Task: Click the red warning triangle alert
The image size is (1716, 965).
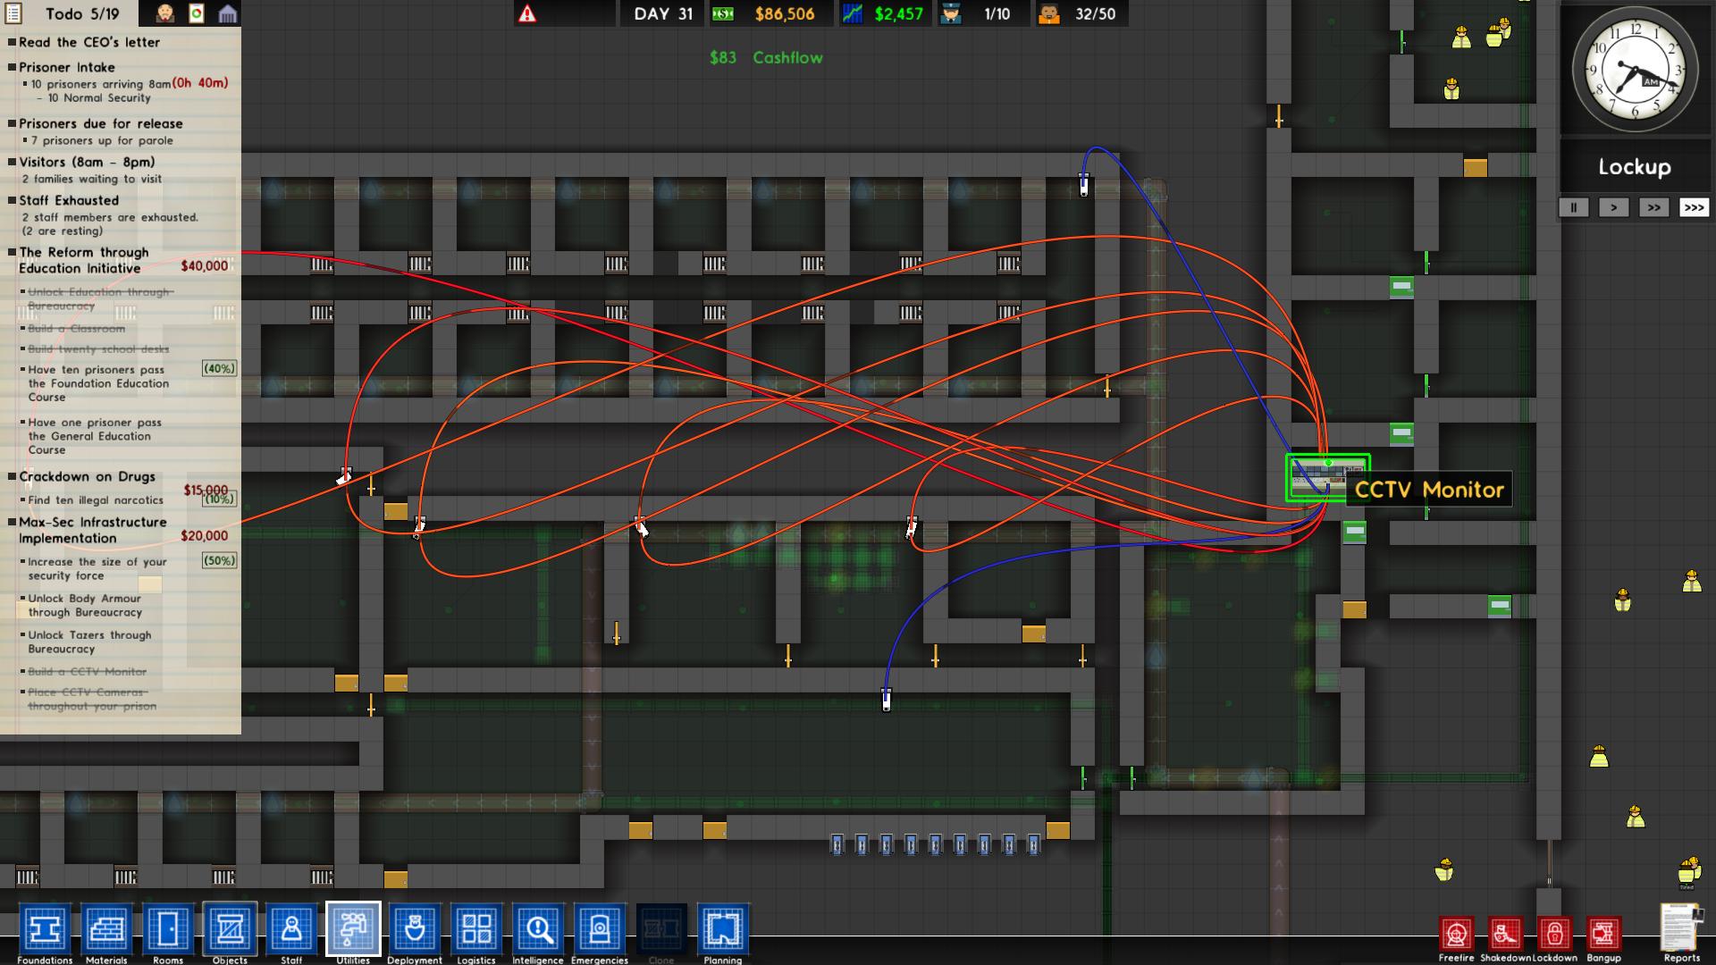Action: (527, 13)
